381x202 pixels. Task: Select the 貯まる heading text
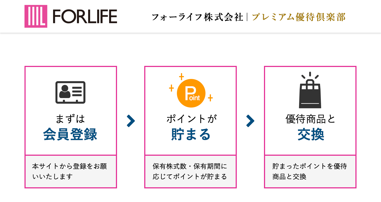(x=190, y=134)
